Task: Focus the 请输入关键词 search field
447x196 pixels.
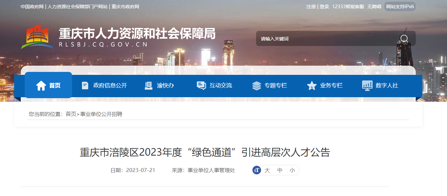Action: (328, 39)
